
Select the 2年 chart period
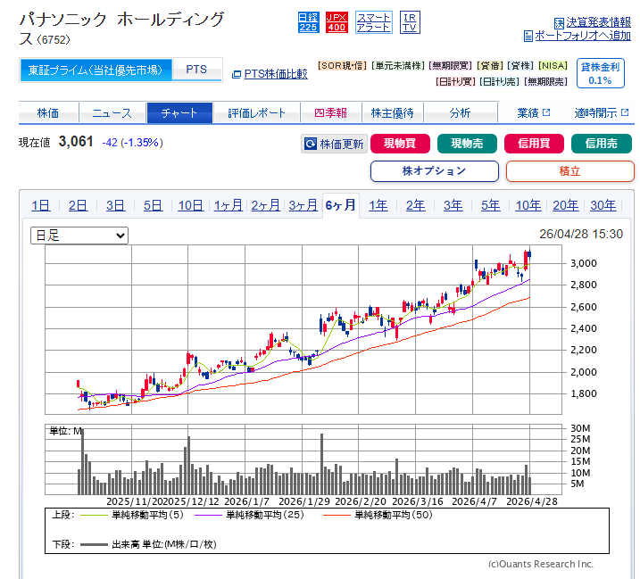(416, 205)
